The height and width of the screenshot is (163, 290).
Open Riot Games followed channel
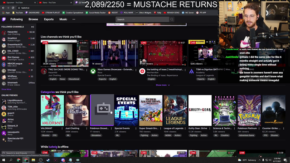tap(18, 58)
